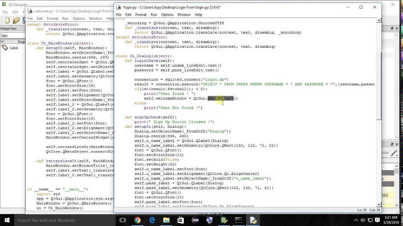Click 'import sys' line in welcome.py

(48, 194)
